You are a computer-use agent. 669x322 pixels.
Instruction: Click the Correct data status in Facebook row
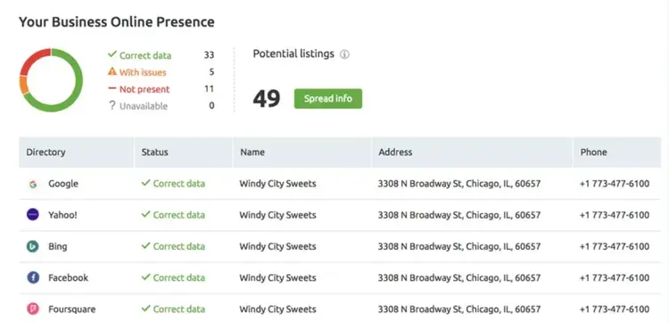coord(173,278)
